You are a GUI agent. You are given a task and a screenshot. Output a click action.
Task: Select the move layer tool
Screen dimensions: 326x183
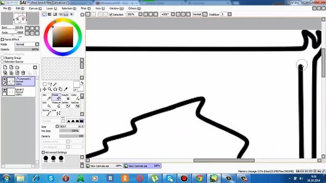tap(44, 89)
